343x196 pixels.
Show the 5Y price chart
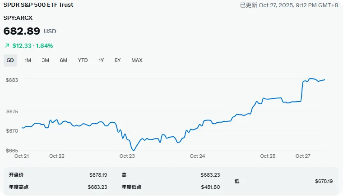tap(117, 60)
